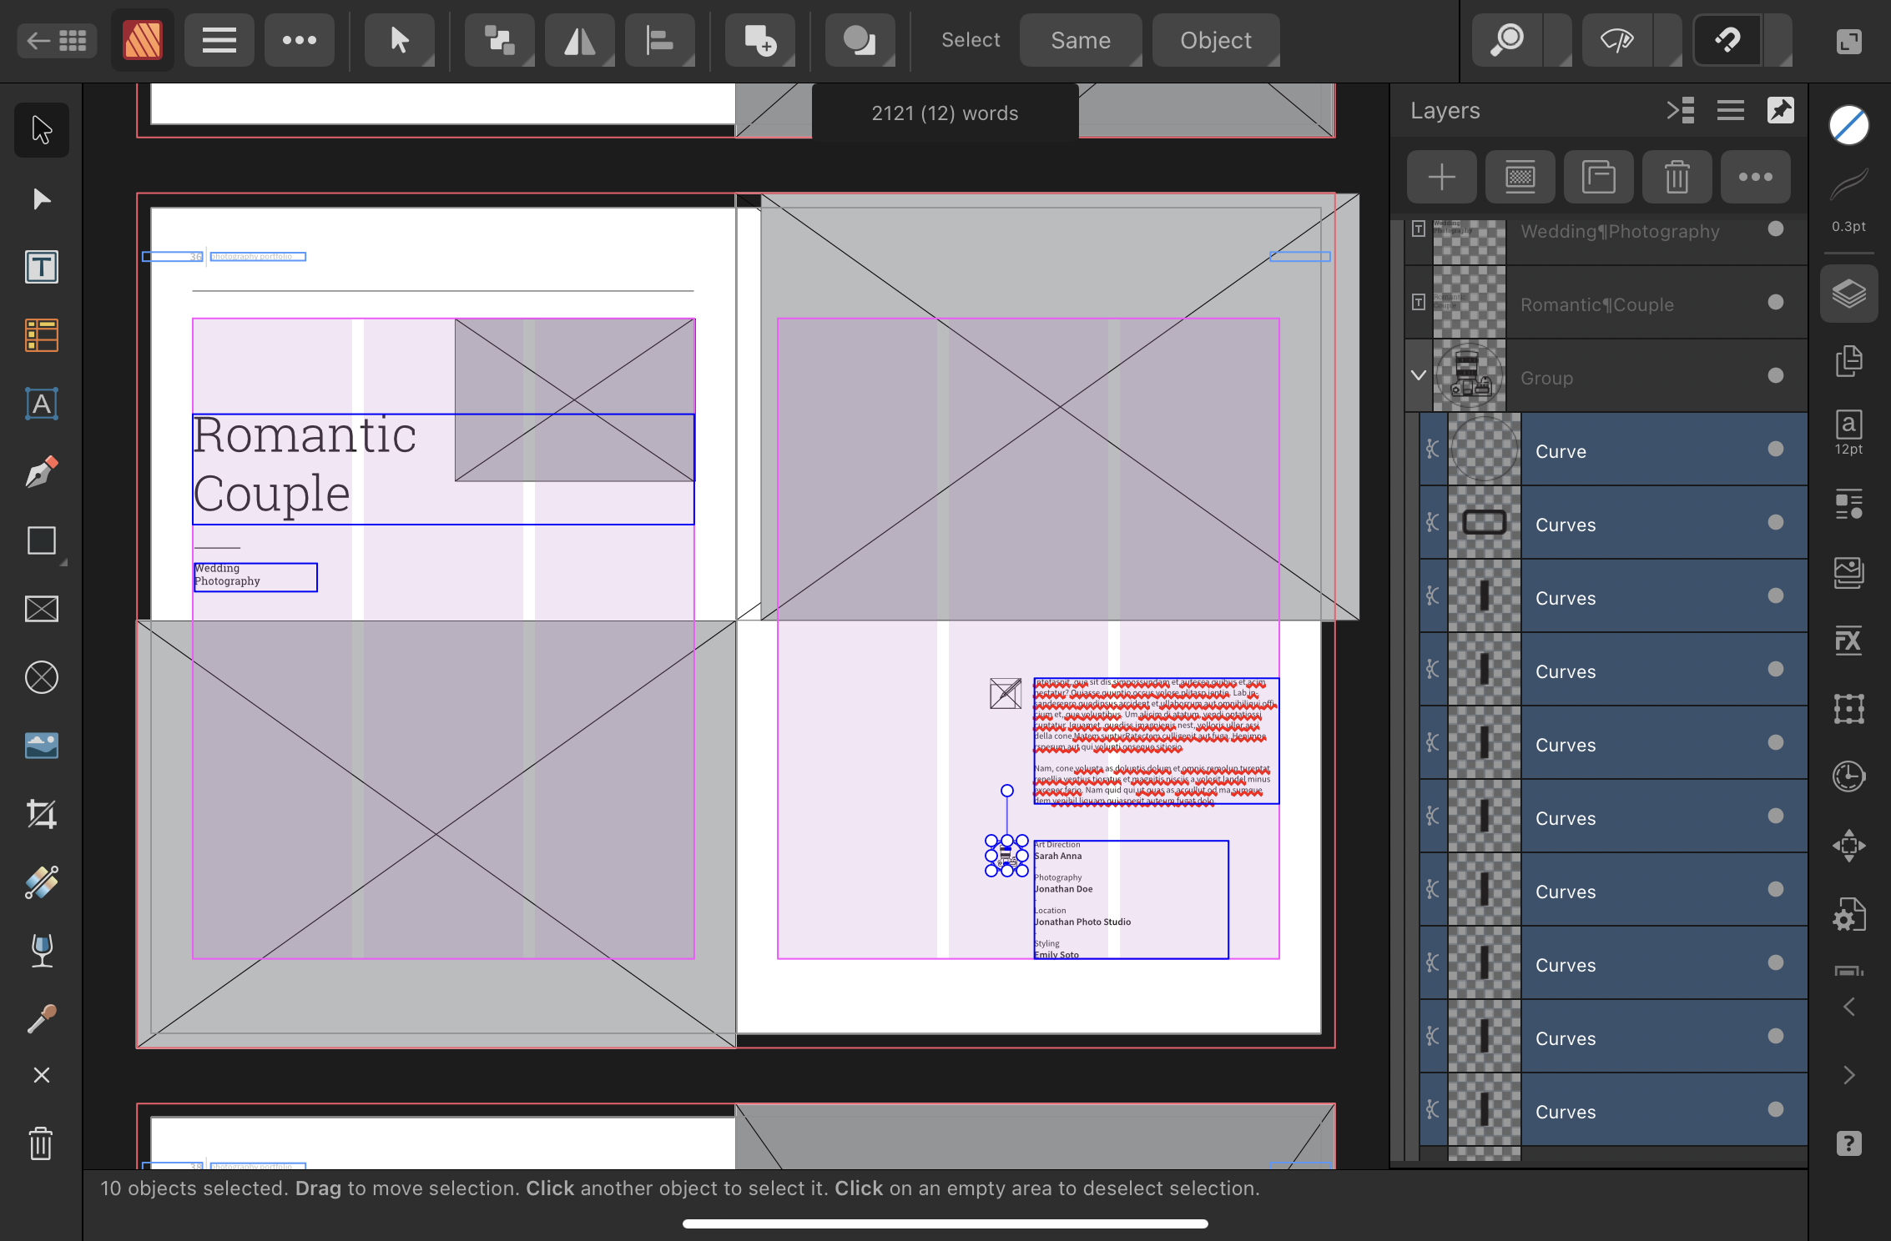Open the Layers studio tab
Image resolution: width=1891 pixels, height=1241 pixels.
1848,294
